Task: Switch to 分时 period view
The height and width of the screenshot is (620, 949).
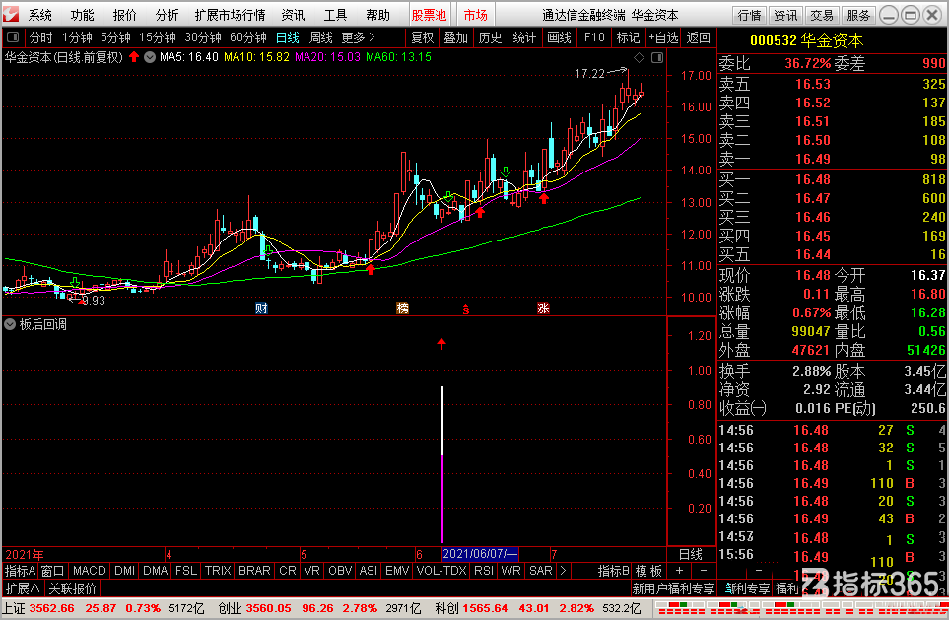Action: click(41, 38)
